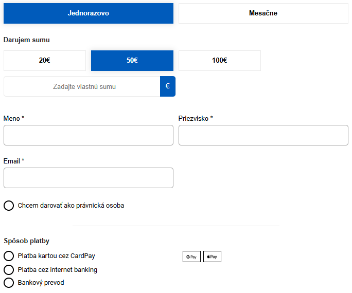Click the Apple Pay icon
Screen dimensions: 352x293
click(212, 257)
